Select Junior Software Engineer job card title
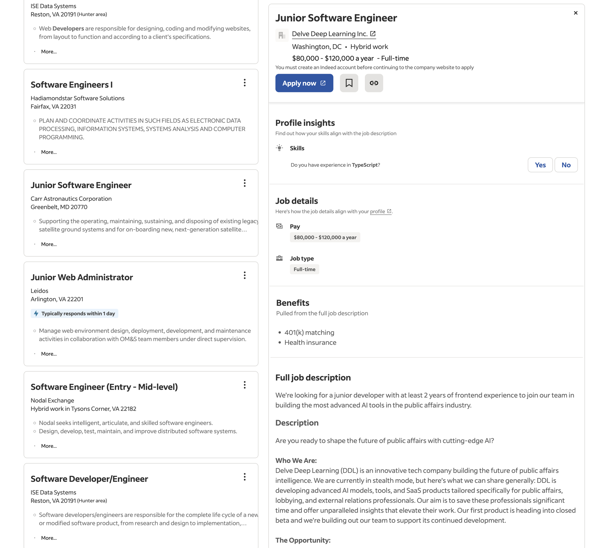The width and height of the screenshot is (604, 548). point(81,185)
